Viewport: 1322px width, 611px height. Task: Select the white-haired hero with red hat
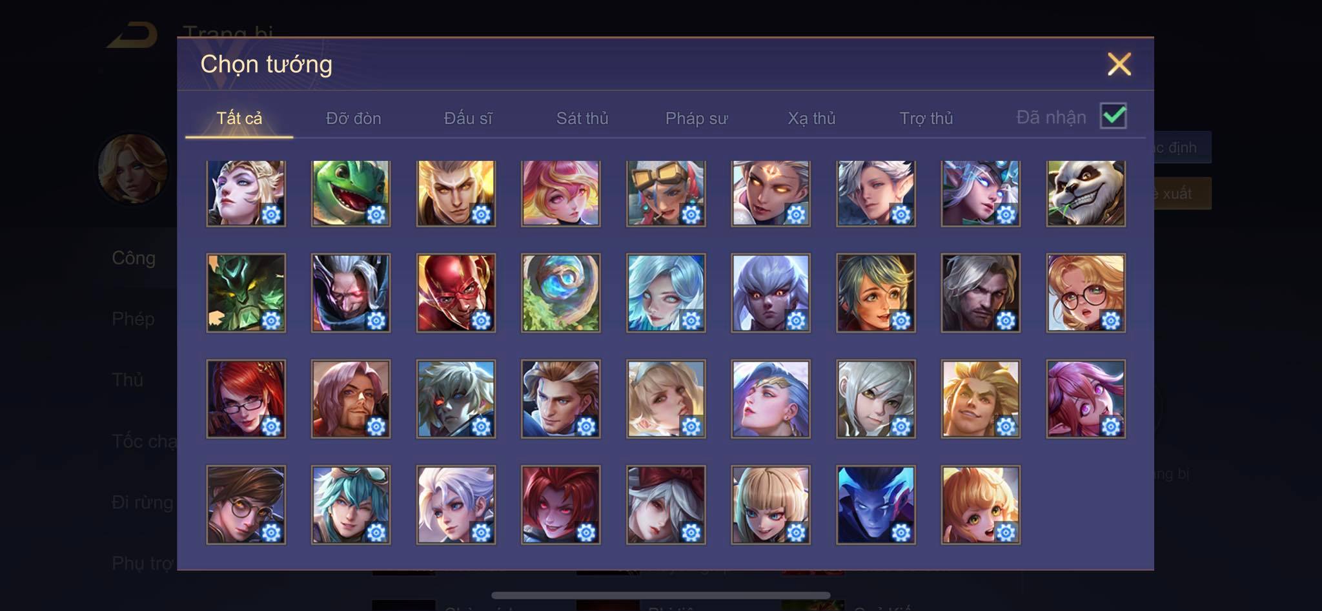click(x=666, y=505)
